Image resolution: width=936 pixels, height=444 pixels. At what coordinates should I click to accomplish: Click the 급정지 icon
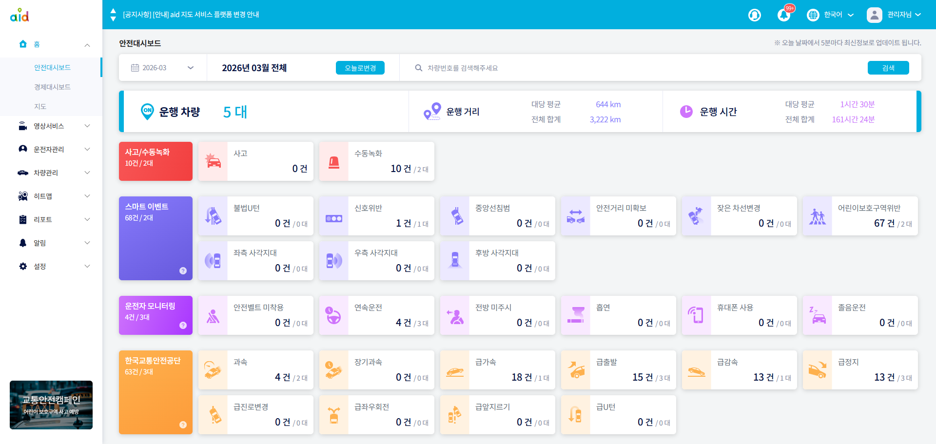click(x=818, y=370)
